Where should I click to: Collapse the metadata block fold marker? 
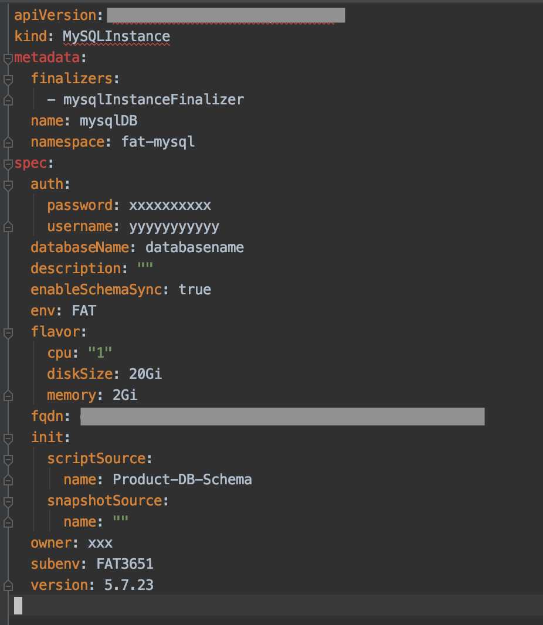coord(8,58)
